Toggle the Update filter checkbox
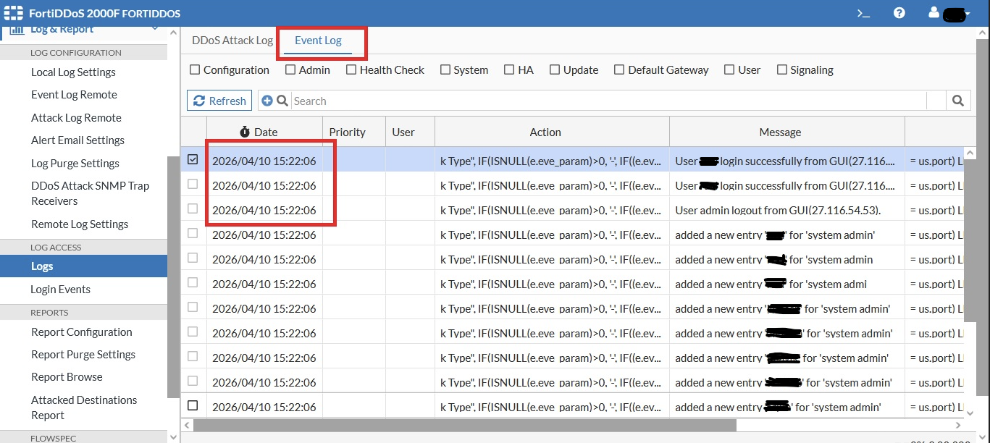 coord(555,69)
